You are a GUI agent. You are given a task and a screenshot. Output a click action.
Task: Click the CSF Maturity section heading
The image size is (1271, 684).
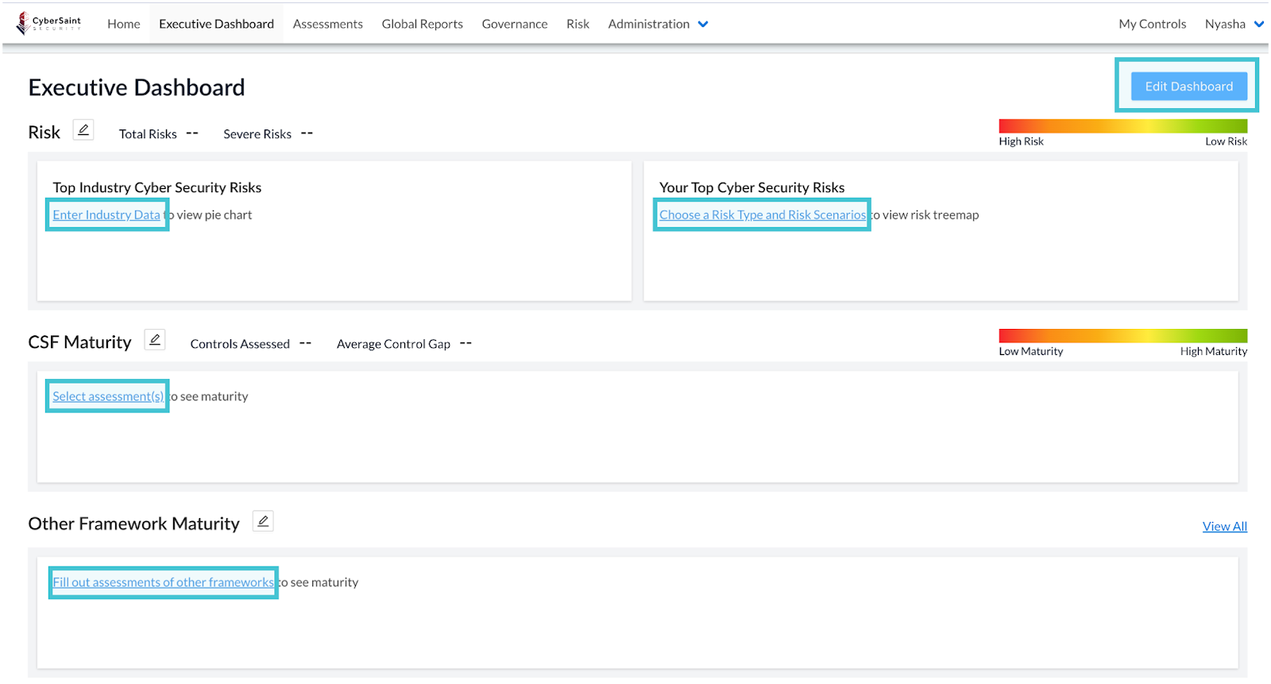coord(79,342)
